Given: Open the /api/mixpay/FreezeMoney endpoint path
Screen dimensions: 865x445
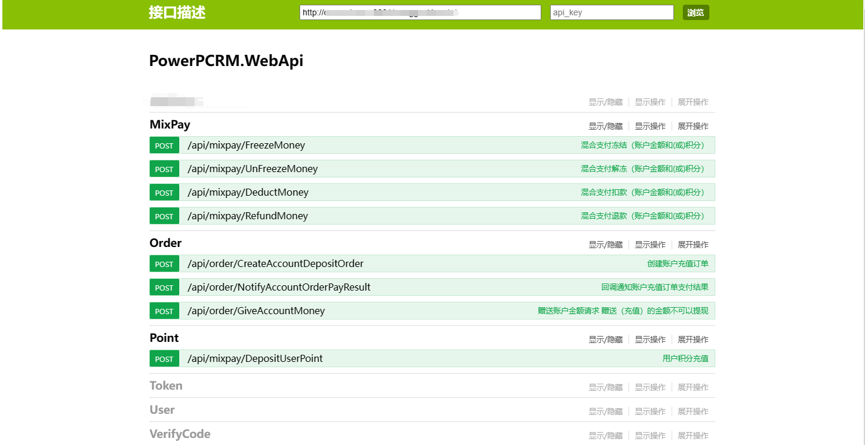Looking at the screenshot, I should (x=246, y=146).
